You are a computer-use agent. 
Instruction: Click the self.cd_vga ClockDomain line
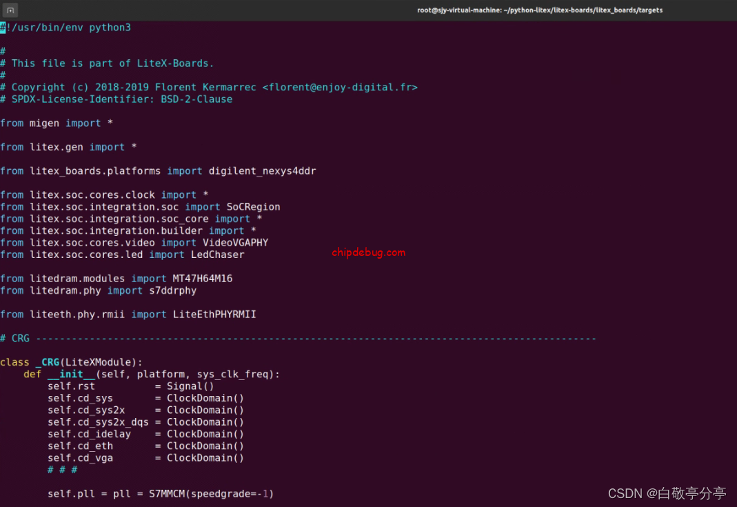pyautogui.click(x=145, y=457)
